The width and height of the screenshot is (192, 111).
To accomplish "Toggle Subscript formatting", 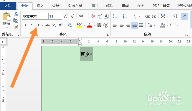I will [54, 25].
